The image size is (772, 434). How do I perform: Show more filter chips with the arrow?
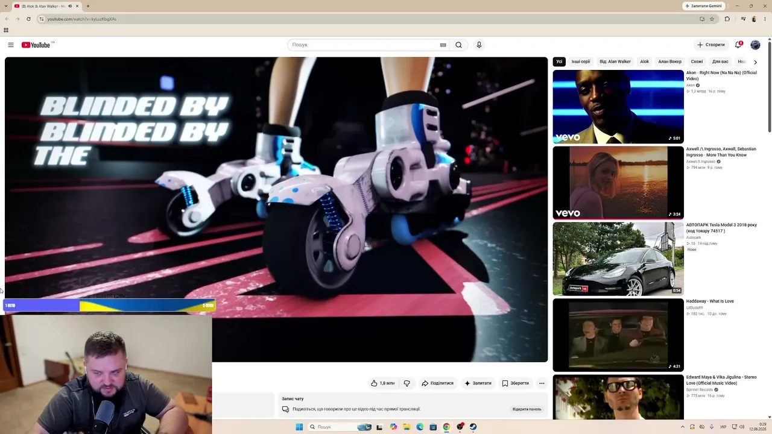pos(755,61)
